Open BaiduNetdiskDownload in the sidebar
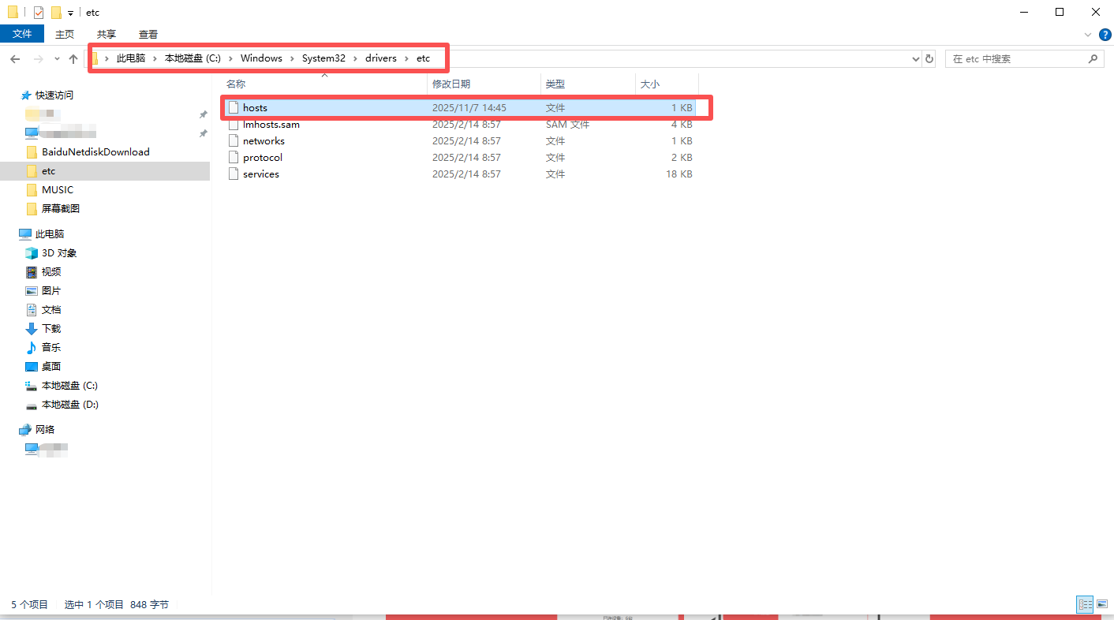The image size is (1114, 620). (95, 152)
